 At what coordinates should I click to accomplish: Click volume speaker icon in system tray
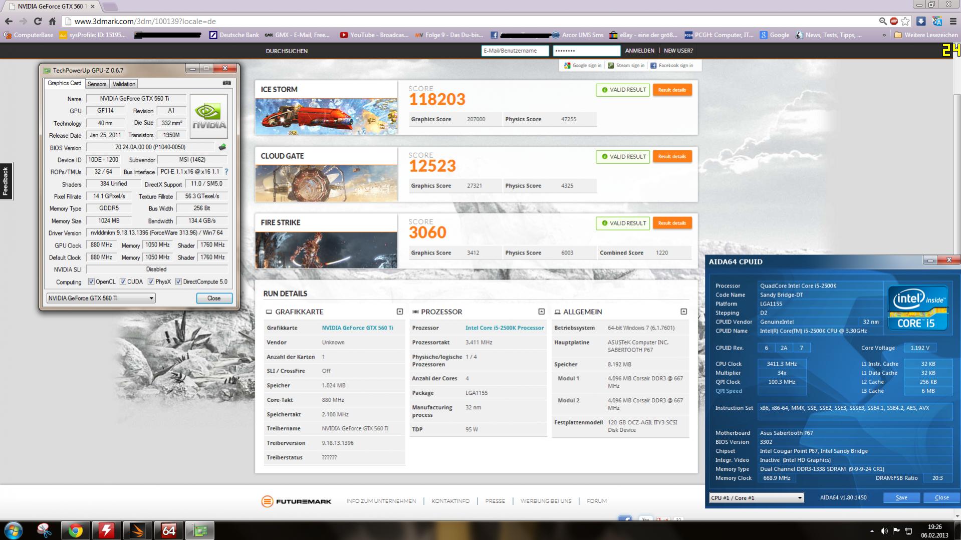[884, 530]
